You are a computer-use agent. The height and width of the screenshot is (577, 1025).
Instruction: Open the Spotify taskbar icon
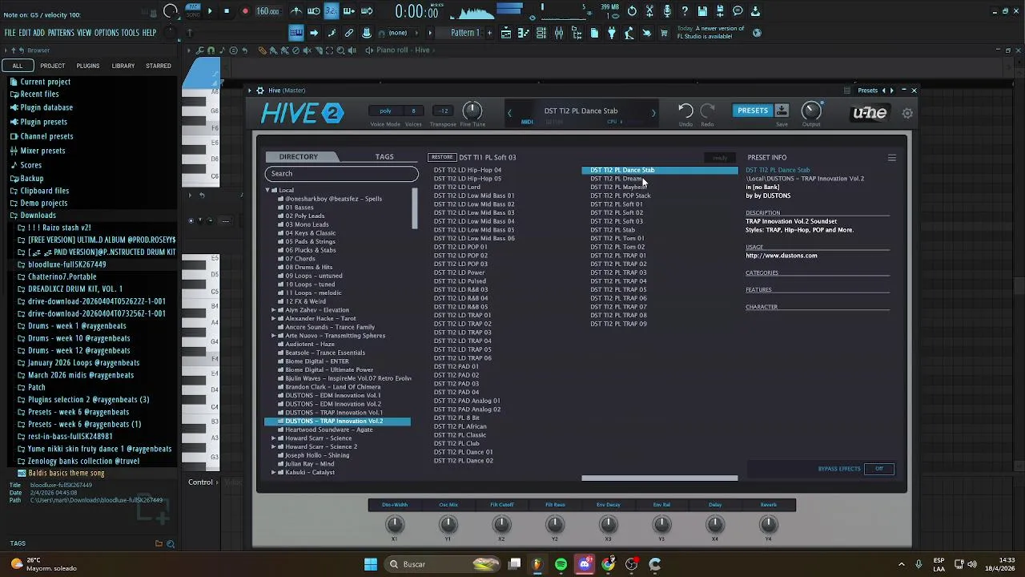pyautogui.click(x=561, y=564)
